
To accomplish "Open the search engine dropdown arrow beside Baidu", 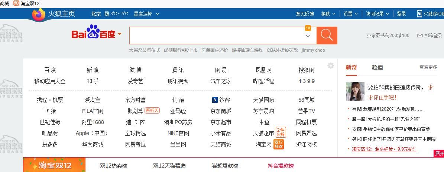I will pos(119,34).
